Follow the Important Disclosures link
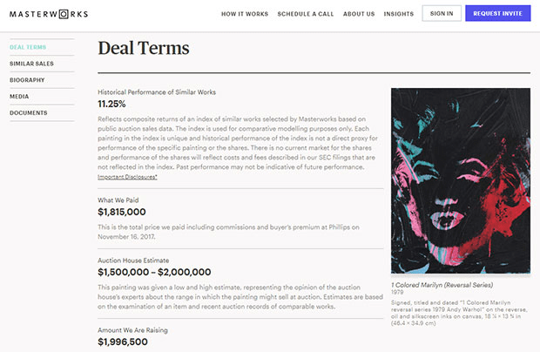540x352 pixels. coord(127,177)
